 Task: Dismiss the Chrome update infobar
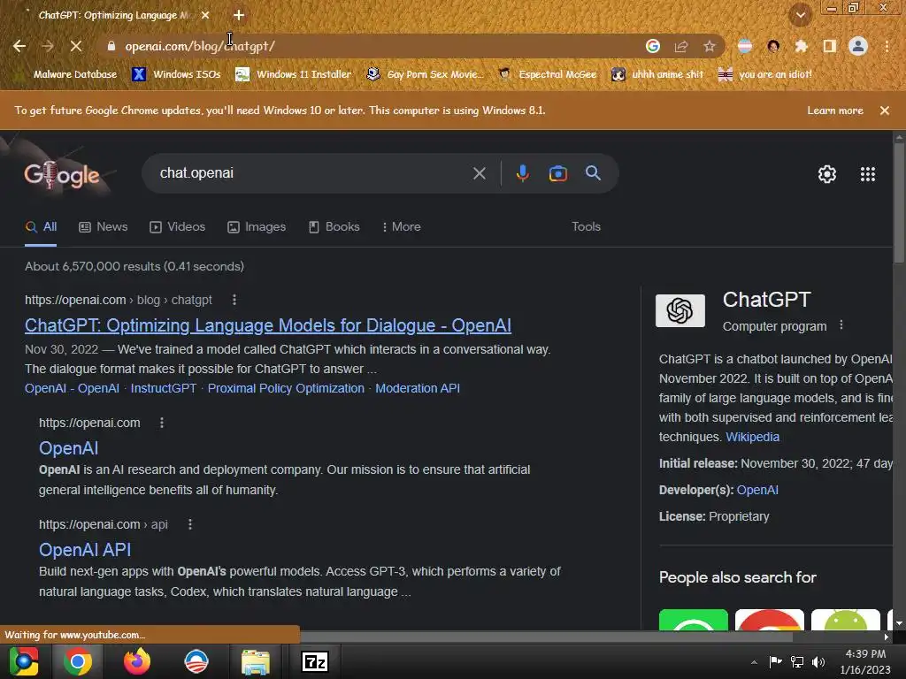[x=885, y=111]
